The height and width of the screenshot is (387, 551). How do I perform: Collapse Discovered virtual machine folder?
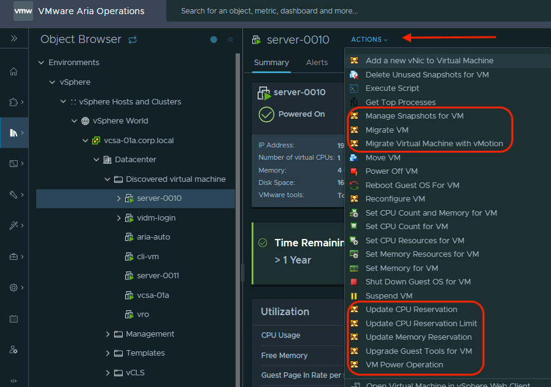click(x=107, y=179)
